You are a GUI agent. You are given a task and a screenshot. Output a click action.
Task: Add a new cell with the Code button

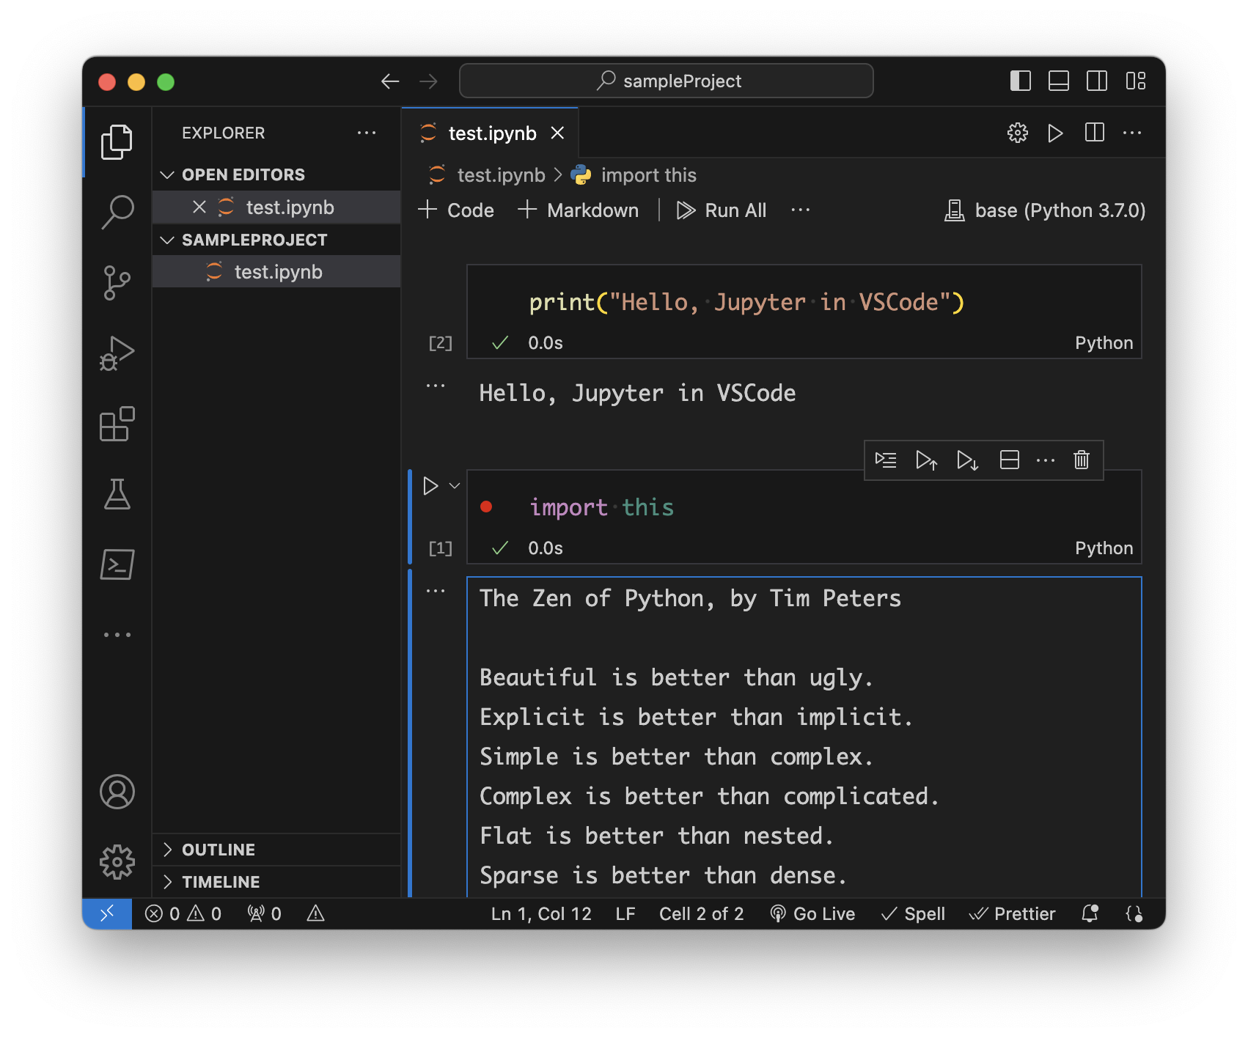(456, 210)
